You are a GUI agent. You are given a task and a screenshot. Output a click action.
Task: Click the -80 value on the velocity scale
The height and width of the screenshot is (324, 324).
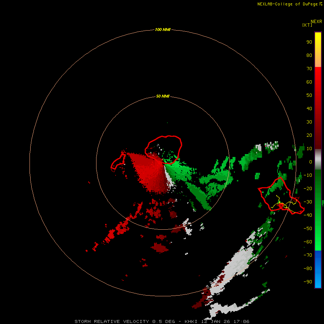point(308,269)
